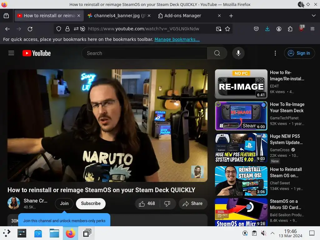Focus the YouTube Search box
The height and width of the screenshot is (240, 320).
pos(144,53)
